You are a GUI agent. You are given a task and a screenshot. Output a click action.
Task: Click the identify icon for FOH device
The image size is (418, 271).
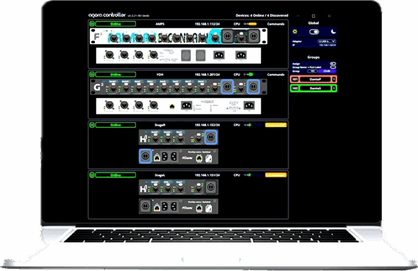(x=92, y=74)
